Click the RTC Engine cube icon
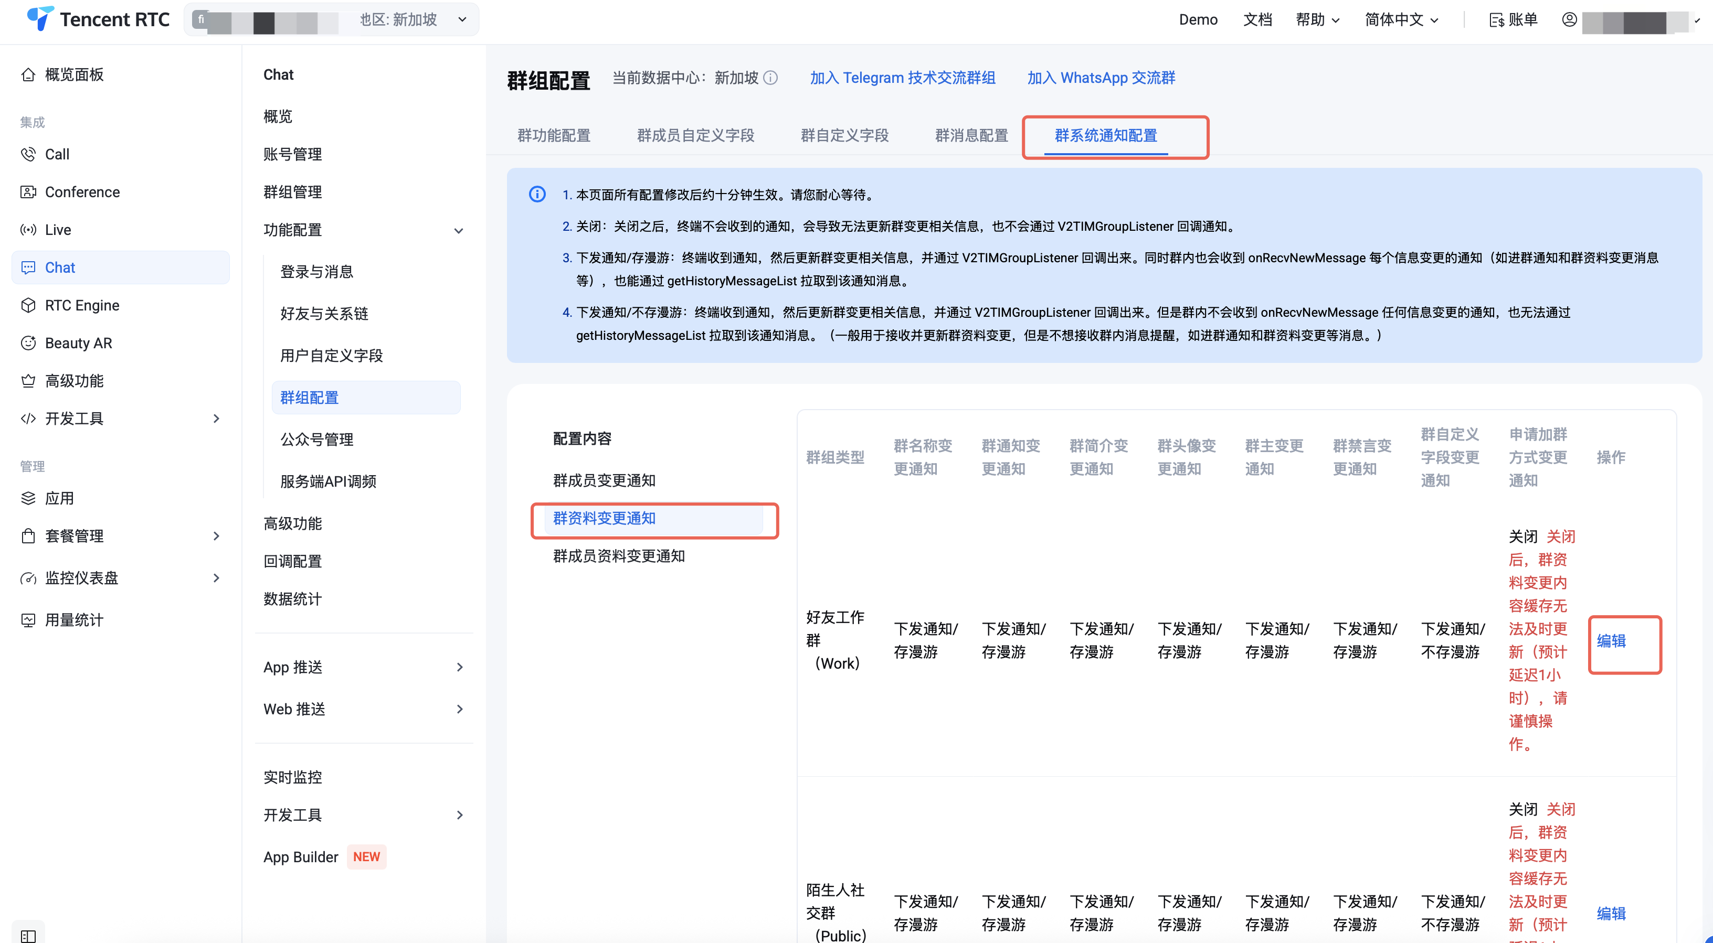The image size is (1713, 943). (x=28, y=305)
